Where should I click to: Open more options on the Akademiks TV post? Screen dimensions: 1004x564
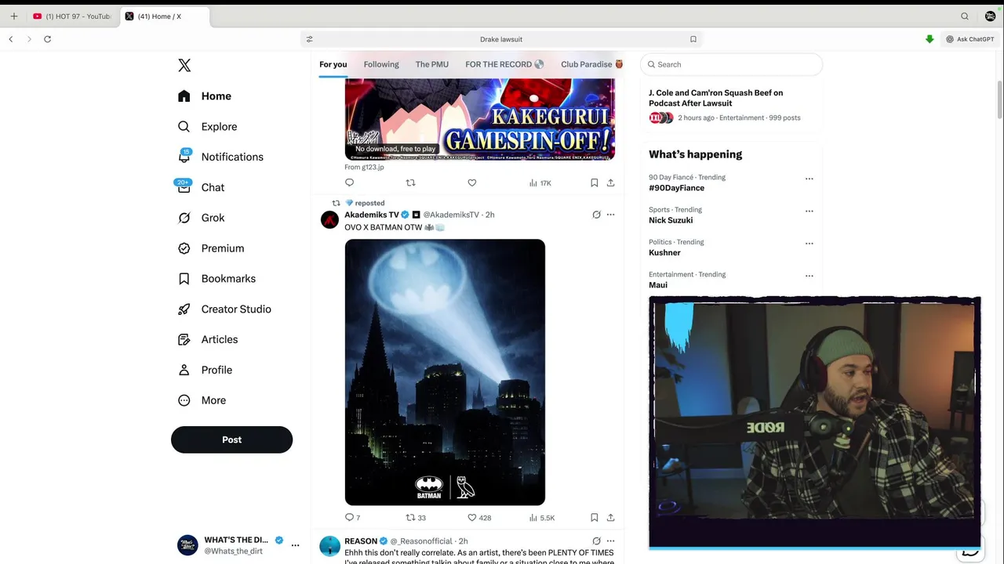(x=610, y=215)
